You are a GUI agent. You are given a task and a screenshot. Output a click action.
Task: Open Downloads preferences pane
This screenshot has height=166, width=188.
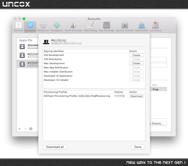click(x=142, y=27)
